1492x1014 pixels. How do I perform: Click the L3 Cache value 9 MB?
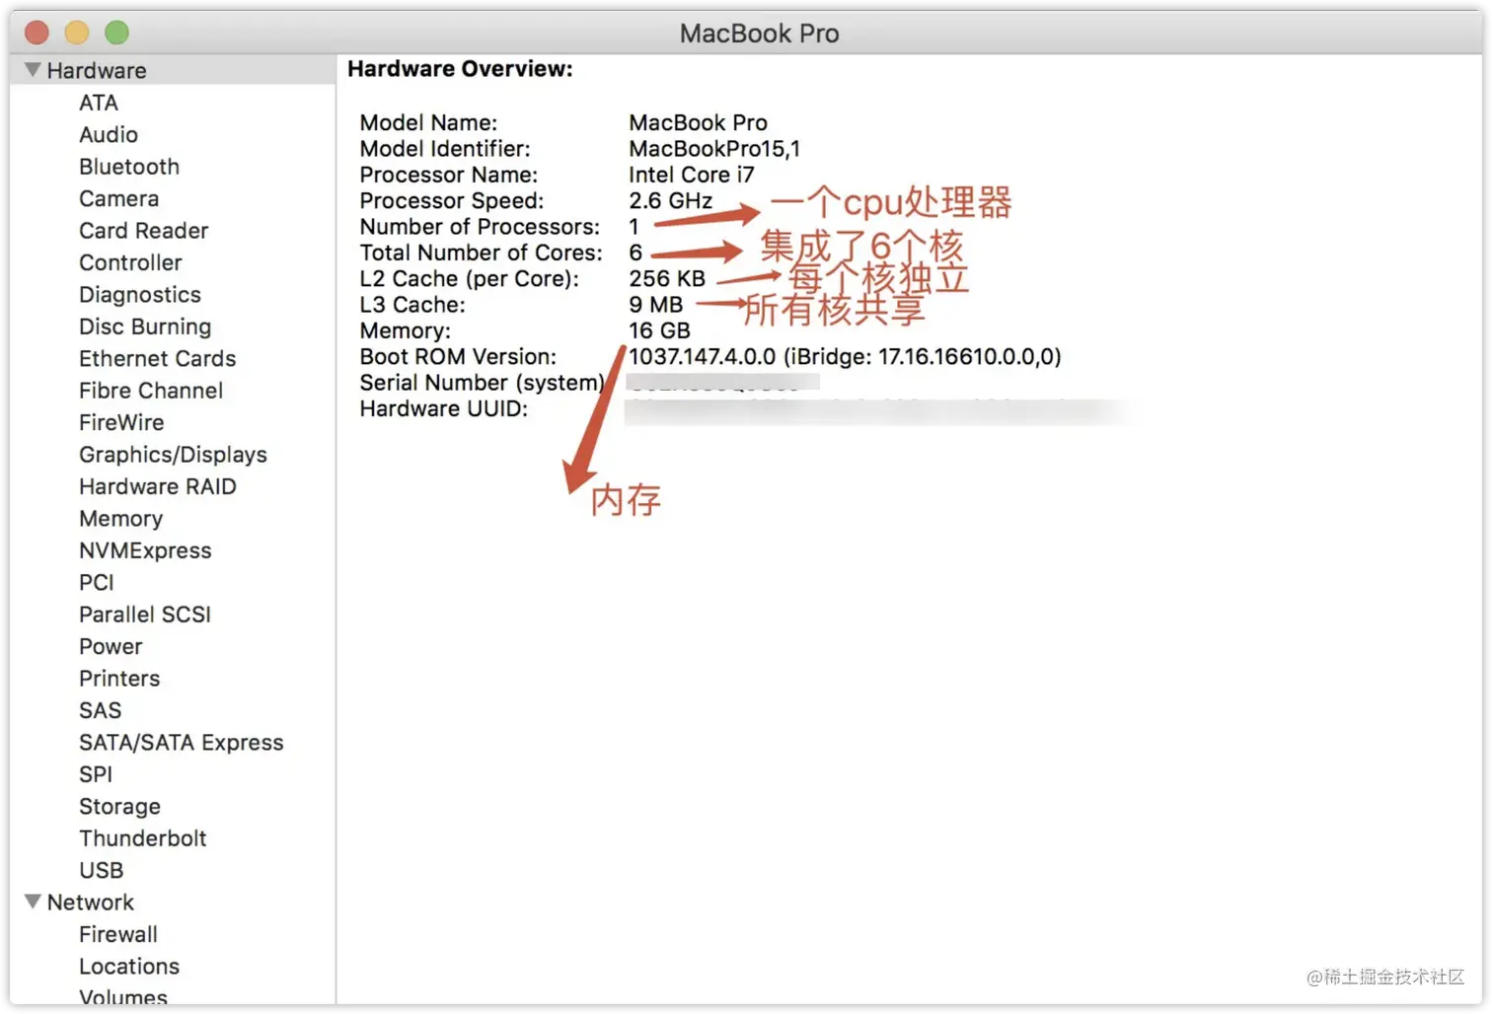coord(656,305)
